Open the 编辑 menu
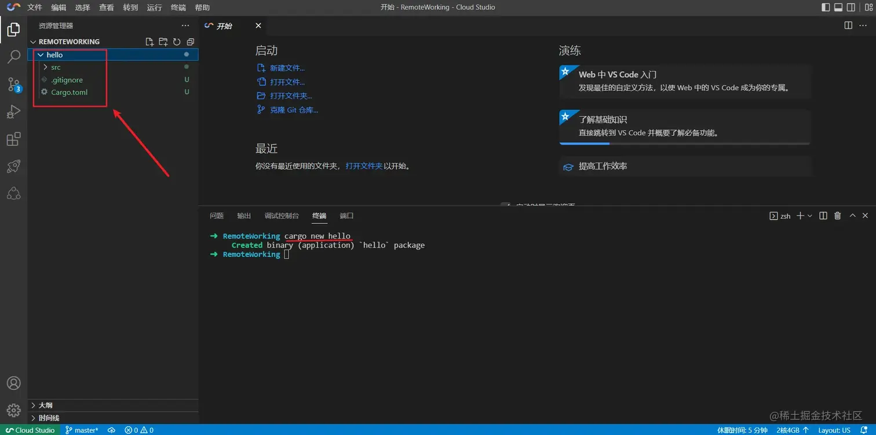The image size is (876, 435). coord(59,8)
